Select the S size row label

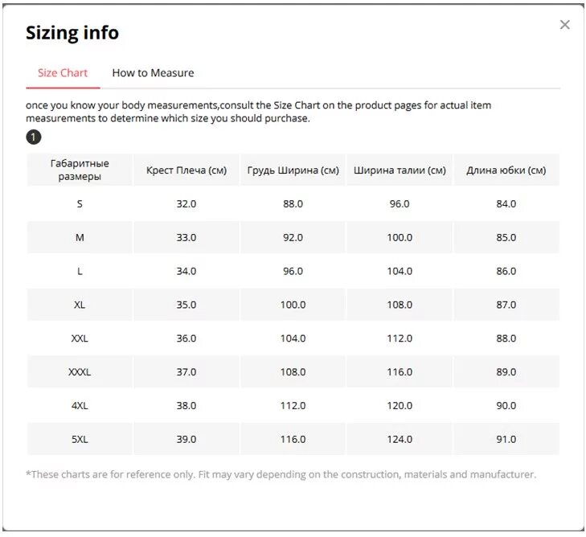80,204
